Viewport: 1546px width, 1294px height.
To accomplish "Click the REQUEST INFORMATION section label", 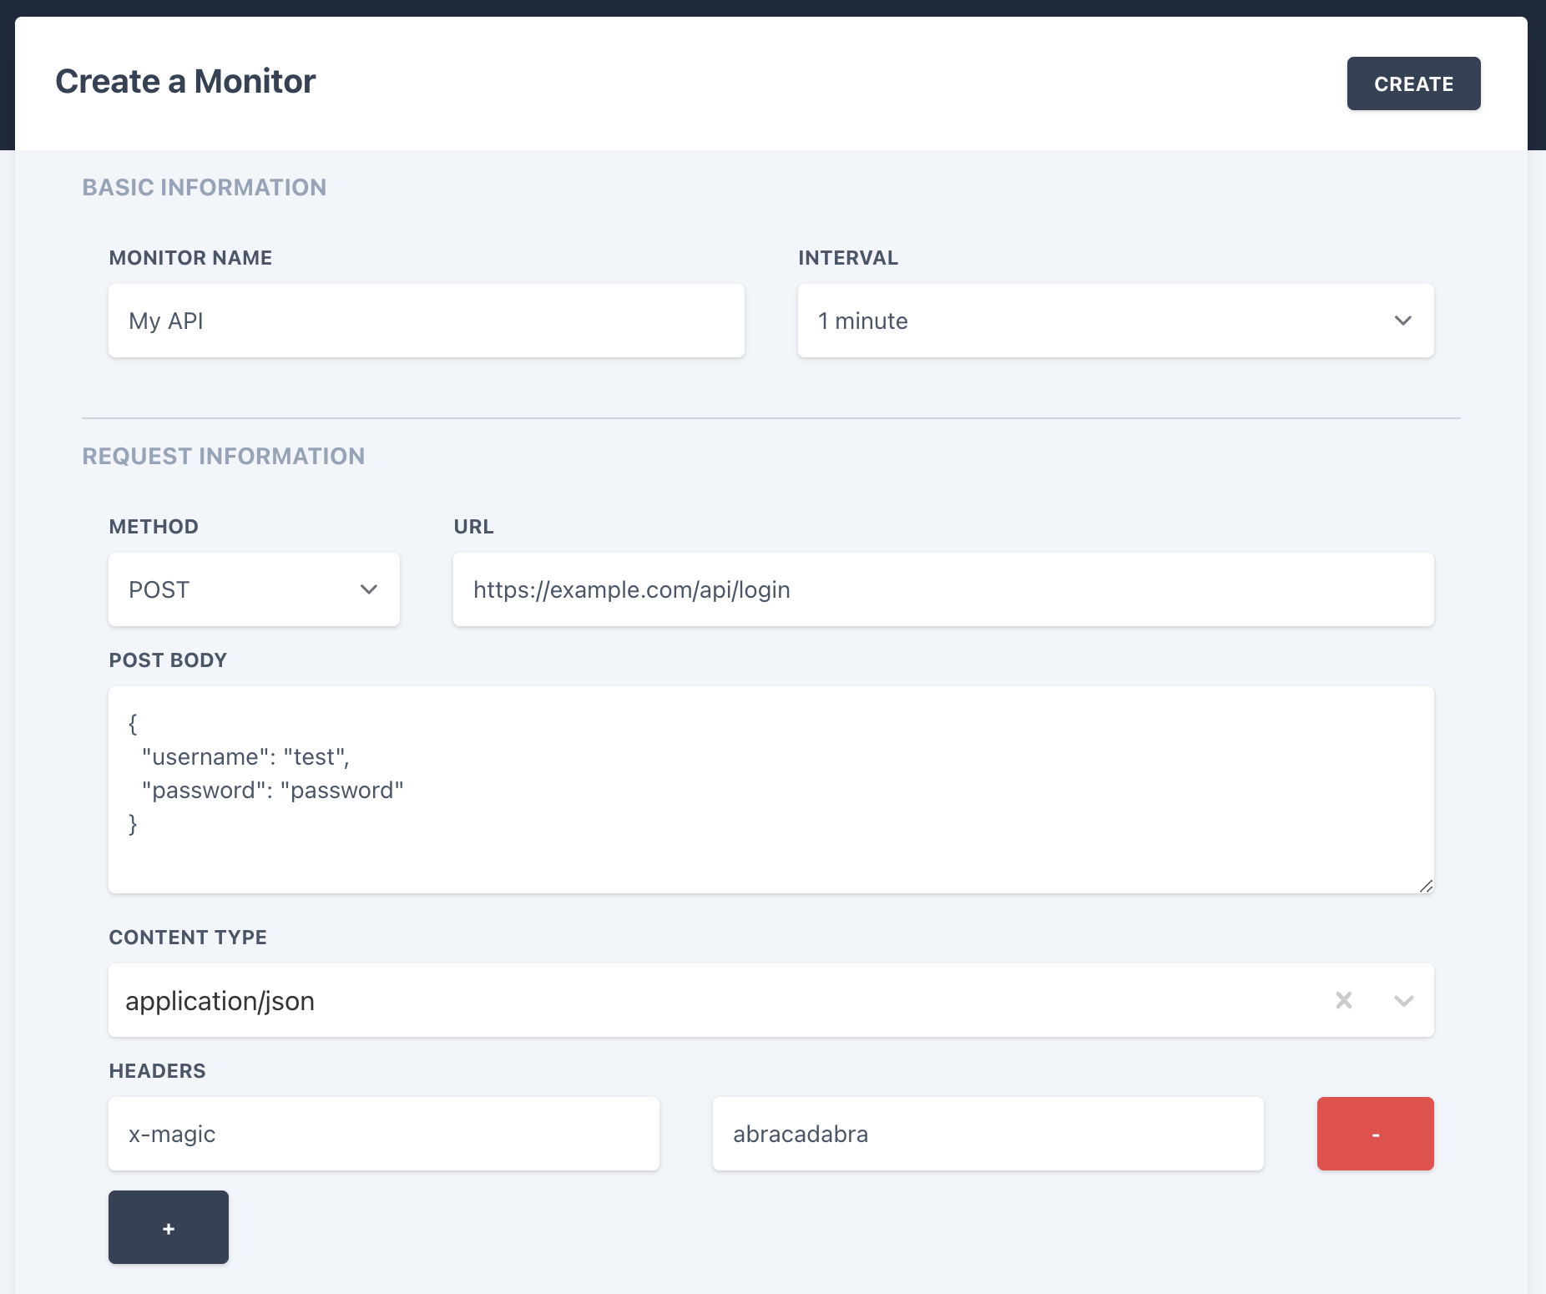I will point(224,456).
